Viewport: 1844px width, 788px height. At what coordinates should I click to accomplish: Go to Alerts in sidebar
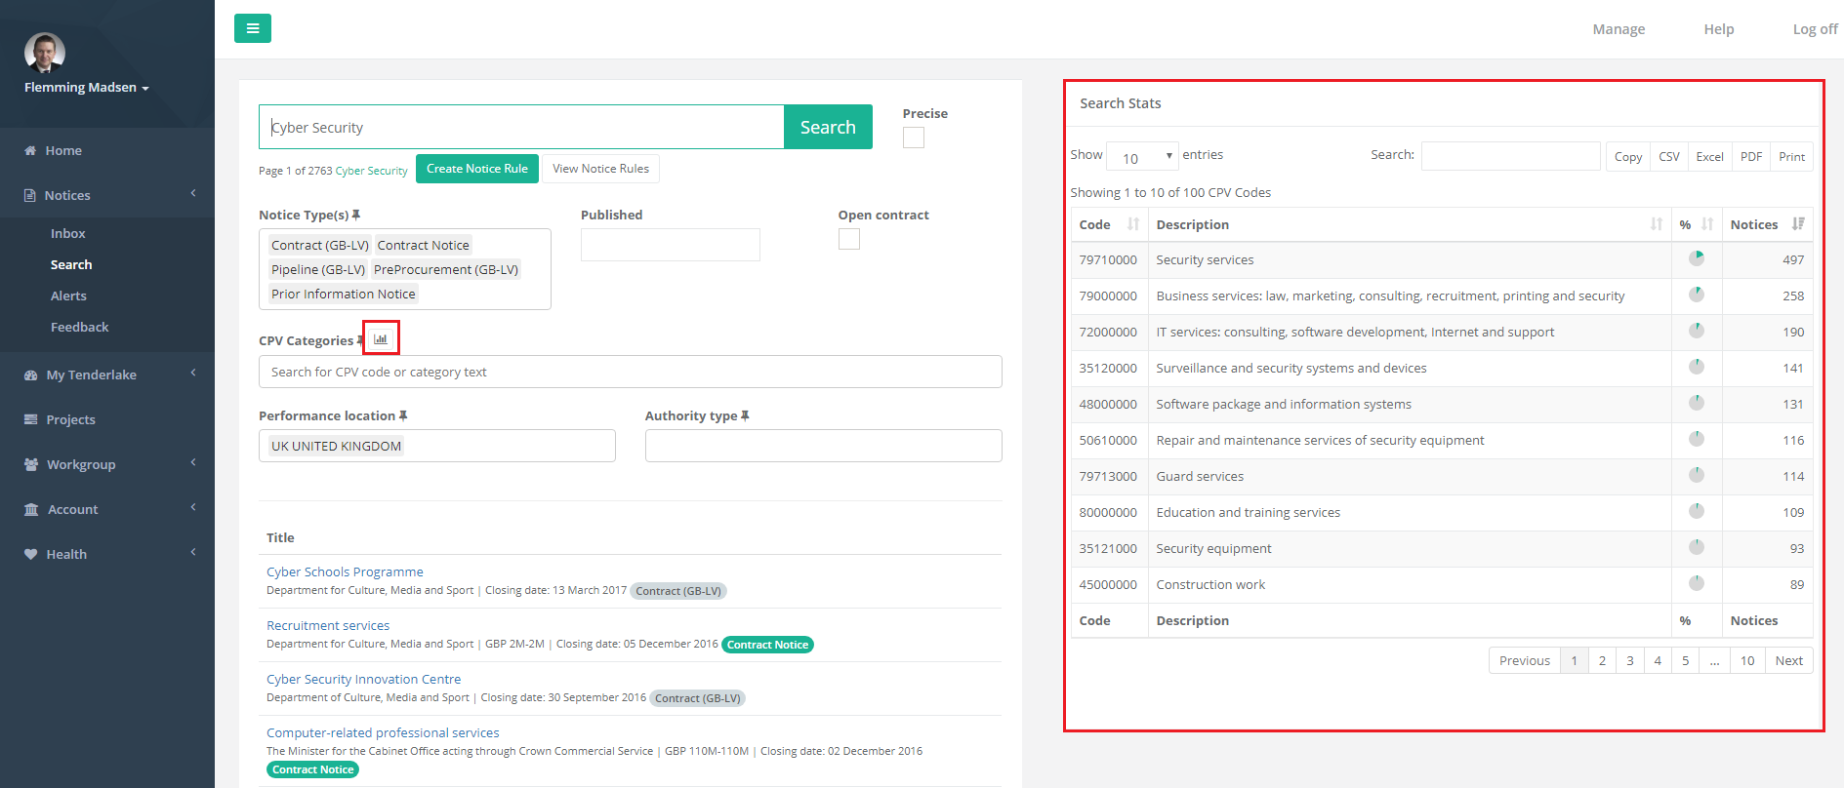point(68,295)
